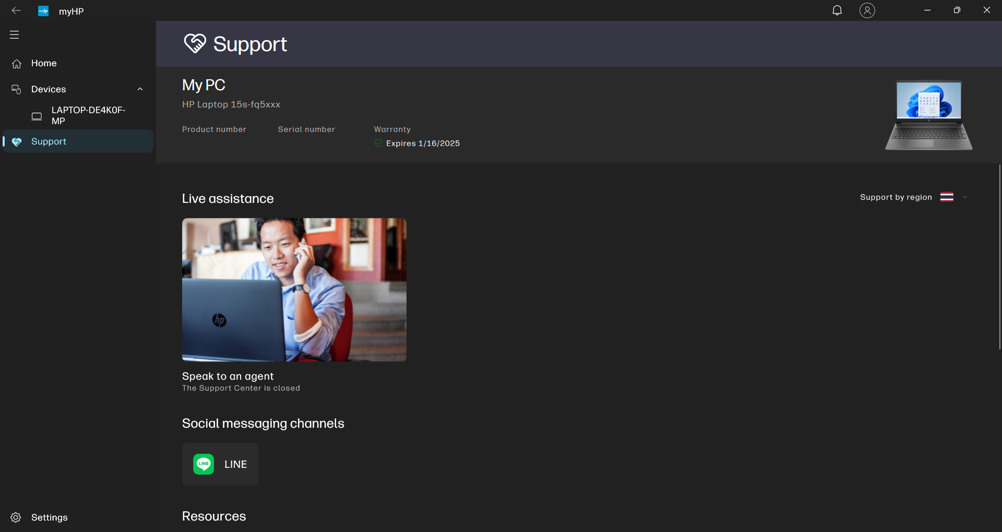Image resolution: width=1002 pixels, height=532 pixels.
Task: Open the LINE messaging channel button
Action: pos(220,464)
